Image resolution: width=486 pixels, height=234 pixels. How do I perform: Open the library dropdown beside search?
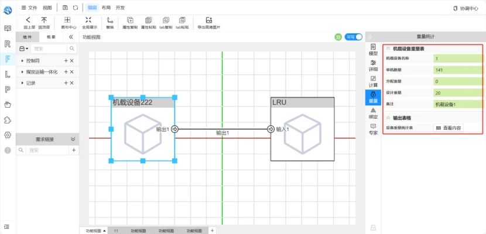coord(24,49)
